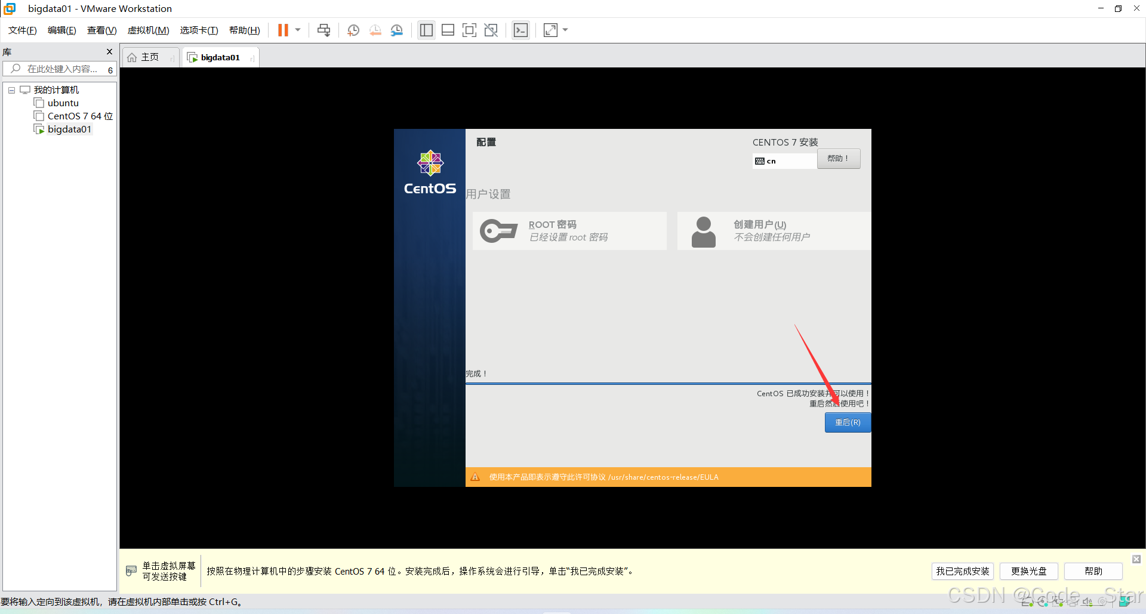Open the 文件(F) menu

tap(23, 30)
